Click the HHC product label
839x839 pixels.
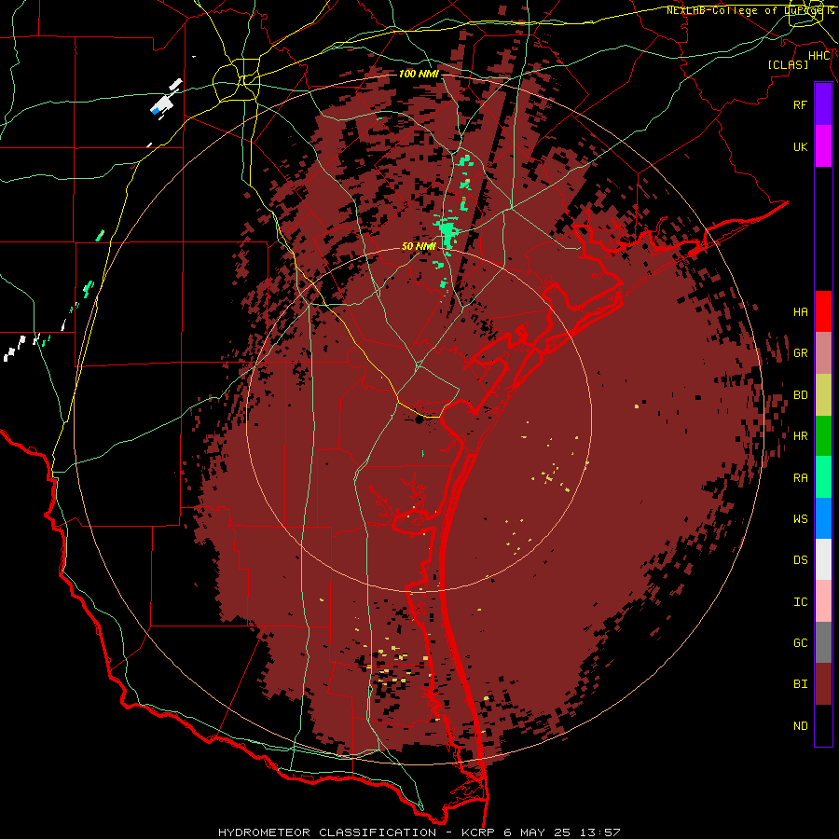click(819, 56)
